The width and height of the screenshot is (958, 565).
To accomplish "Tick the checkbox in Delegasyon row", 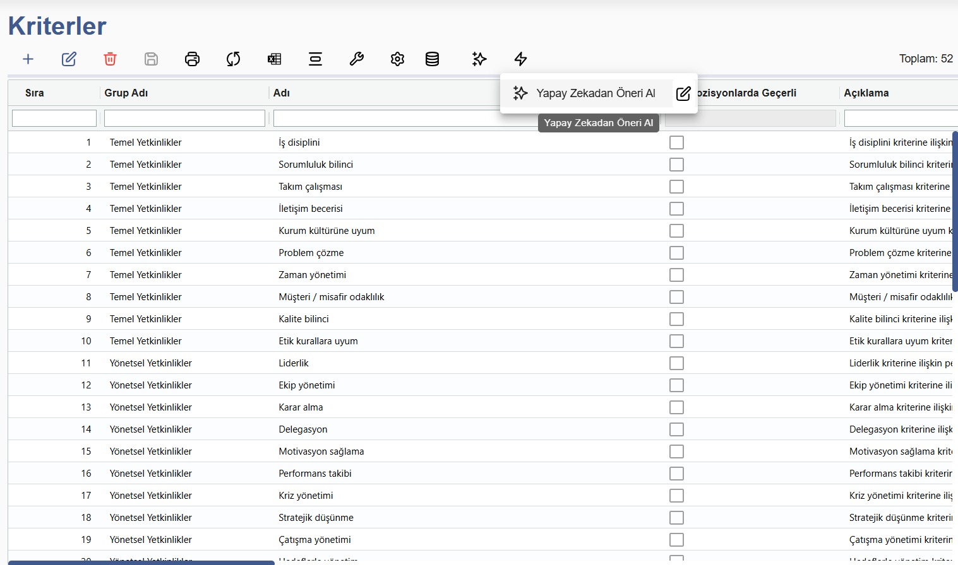I will [676, 429].
